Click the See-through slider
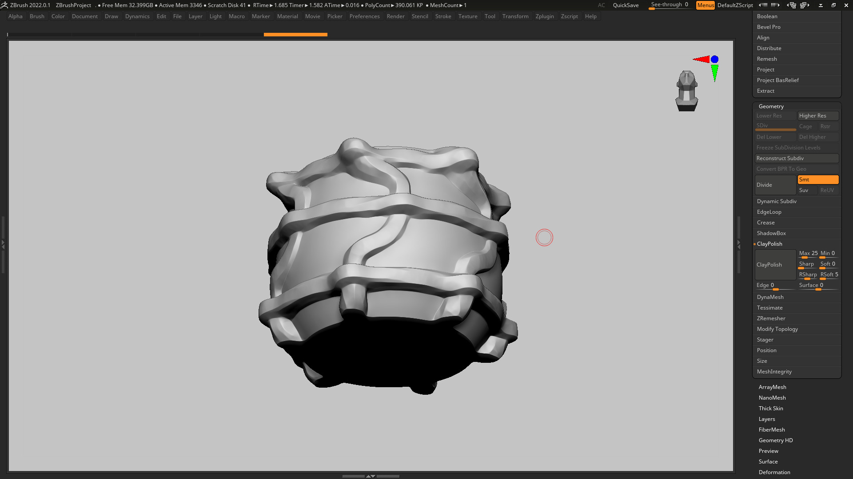 [x=670, y=5]
